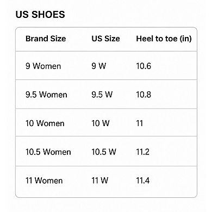Click the 10.8 measurement value
Viewport: 212px width, 212px height.
[144, 95]
